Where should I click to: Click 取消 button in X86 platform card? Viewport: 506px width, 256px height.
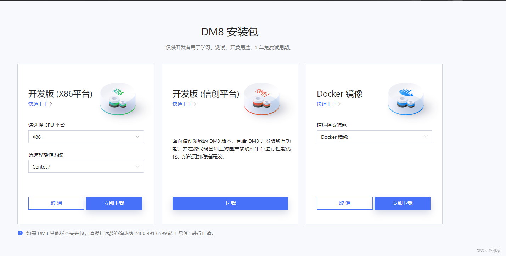[56, 203]
